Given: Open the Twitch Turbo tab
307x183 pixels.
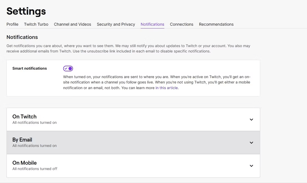Looking at the screenshot, I should coord(36,24).
